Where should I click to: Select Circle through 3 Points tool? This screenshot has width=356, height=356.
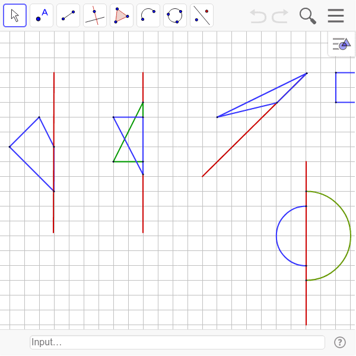[175, 15]
